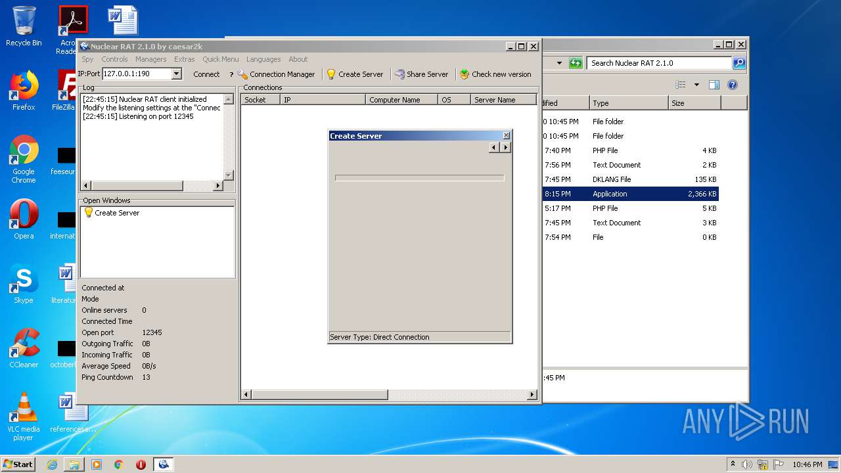Open the Quick Menu

(220, 59)
